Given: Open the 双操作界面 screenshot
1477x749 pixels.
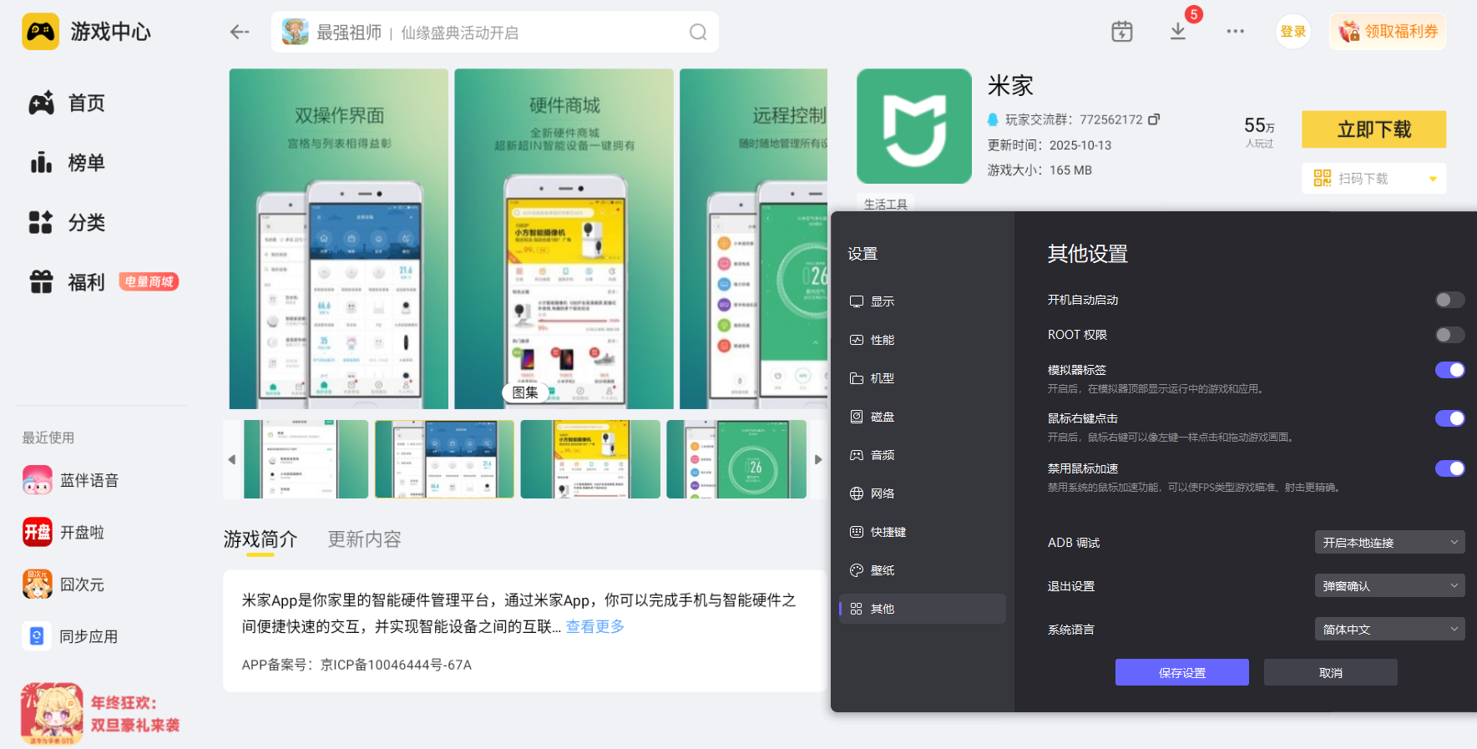Looking at the screenshot, I should 338,239.
